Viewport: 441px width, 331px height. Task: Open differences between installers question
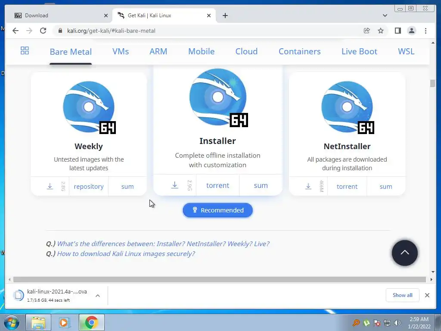click(x=163, y=244)
